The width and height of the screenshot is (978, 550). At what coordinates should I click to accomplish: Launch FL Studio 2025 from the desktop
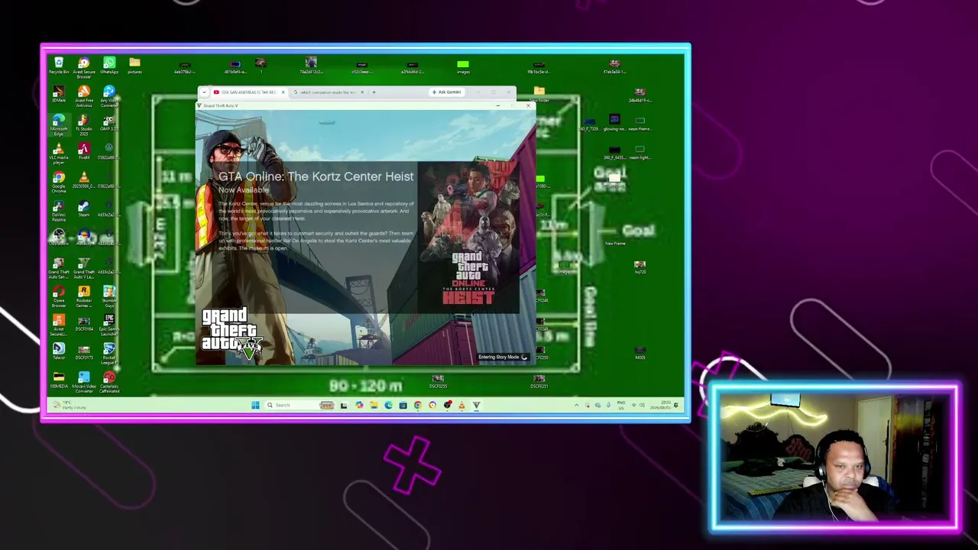click(84, 125)
